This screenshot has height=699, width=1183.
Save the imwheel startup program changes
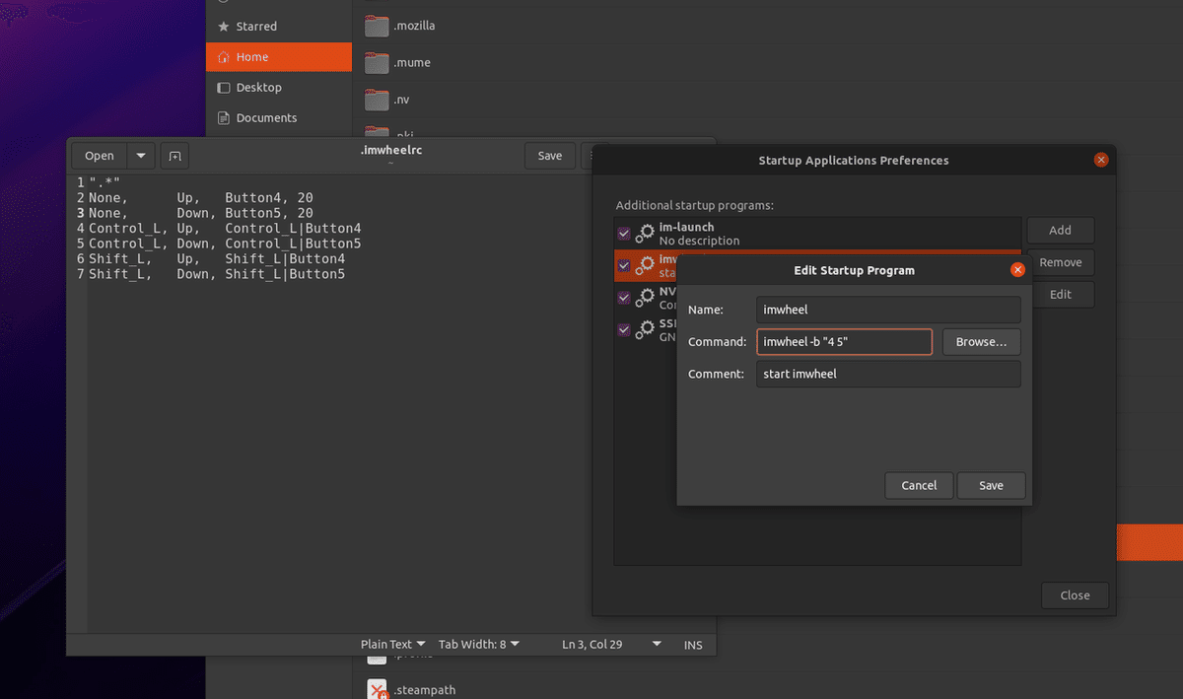(991, 485)
